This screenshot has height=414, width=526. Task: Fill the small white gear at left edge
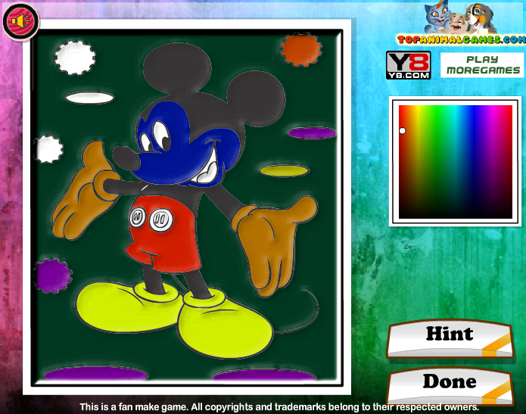coord(49,150)
